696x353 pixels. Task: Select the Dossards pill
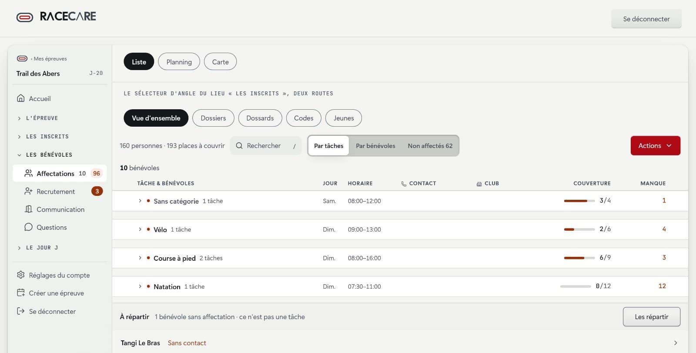coord(260,118)
